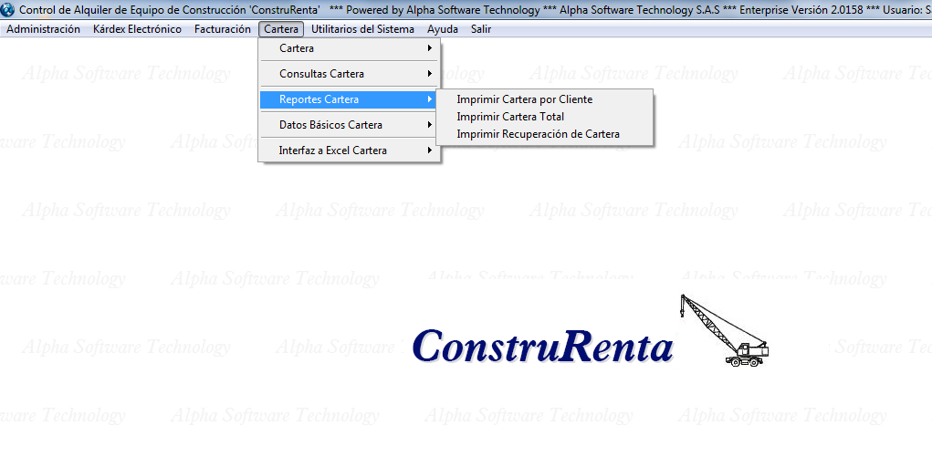Expand the Consultas Cartera submenu
Viewport: 932px width, 457px height.
click(321, 74)
